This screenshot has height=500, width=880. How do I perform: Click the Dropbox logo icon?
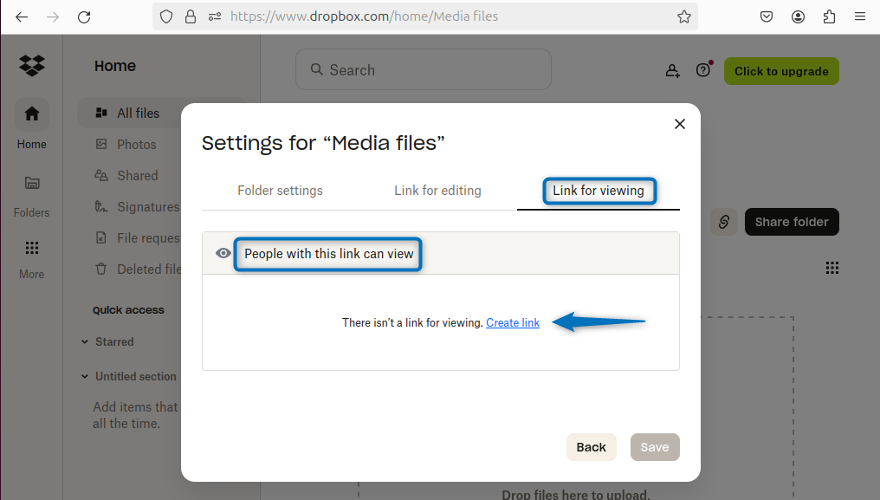pyautogui.click(x=32, y=66)
